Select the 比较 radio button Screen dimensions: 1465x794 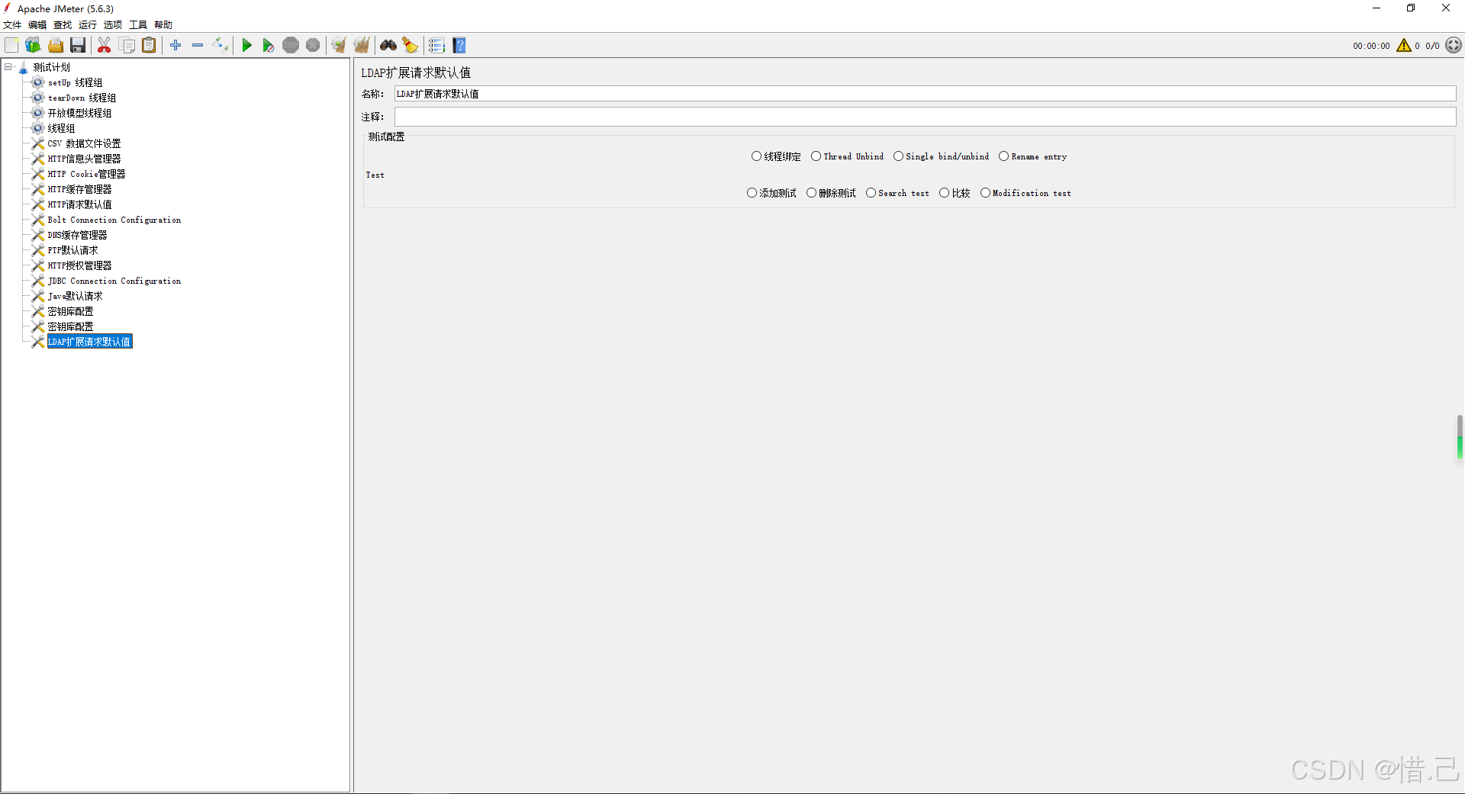click(x=955, y=193)
